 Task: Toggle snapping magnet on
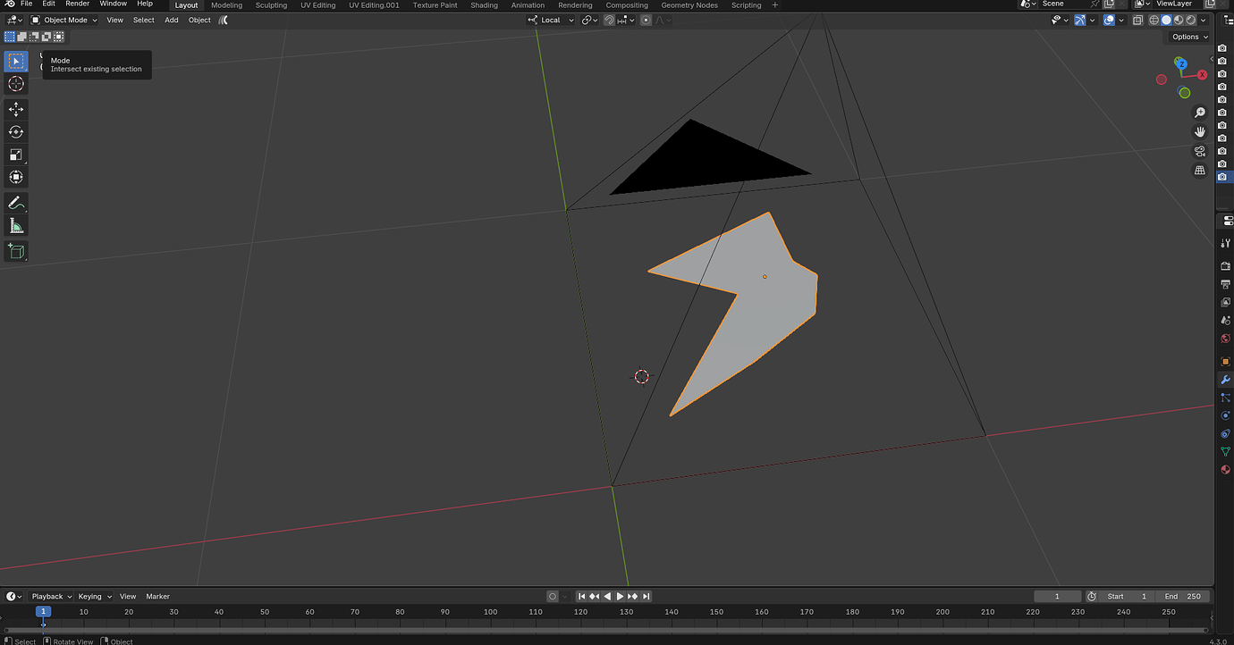(609, 20)
